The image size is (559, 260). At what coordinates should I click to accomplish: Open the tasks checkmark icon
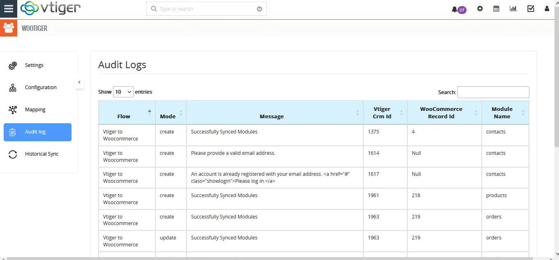(531, 9)
